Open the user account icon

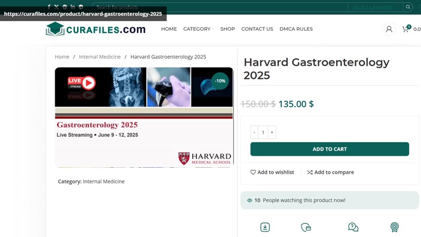pos(389,29)
